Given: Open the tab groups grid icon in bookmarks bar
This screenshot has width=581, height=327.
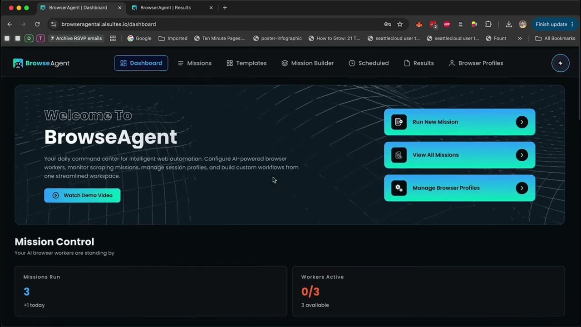Looking at the screenshot, I should pos(113,38).
